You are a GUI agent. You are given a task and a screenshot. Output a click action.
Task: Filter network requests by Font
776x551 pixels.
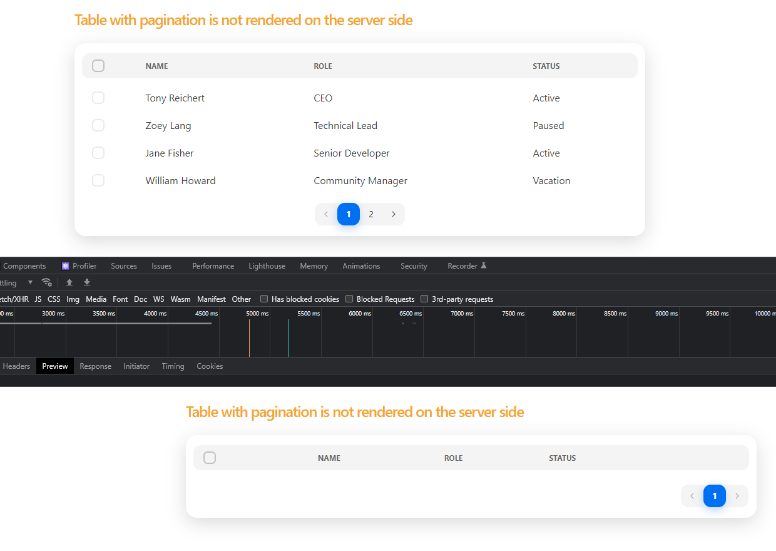(120, 299)
